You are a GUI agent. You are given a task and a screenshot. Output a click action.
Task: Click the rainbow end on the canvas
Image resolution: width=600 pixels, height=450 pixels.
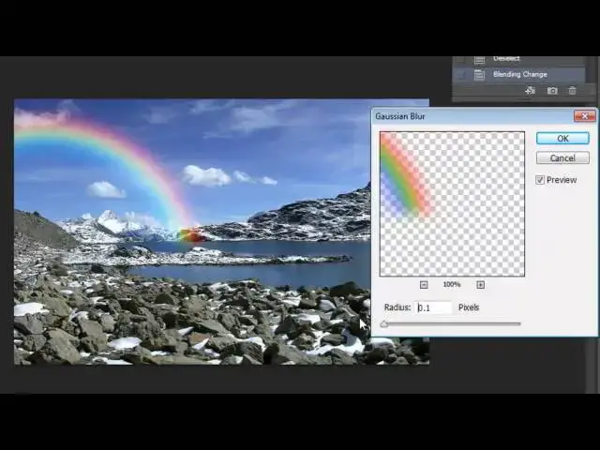[191, 235]
